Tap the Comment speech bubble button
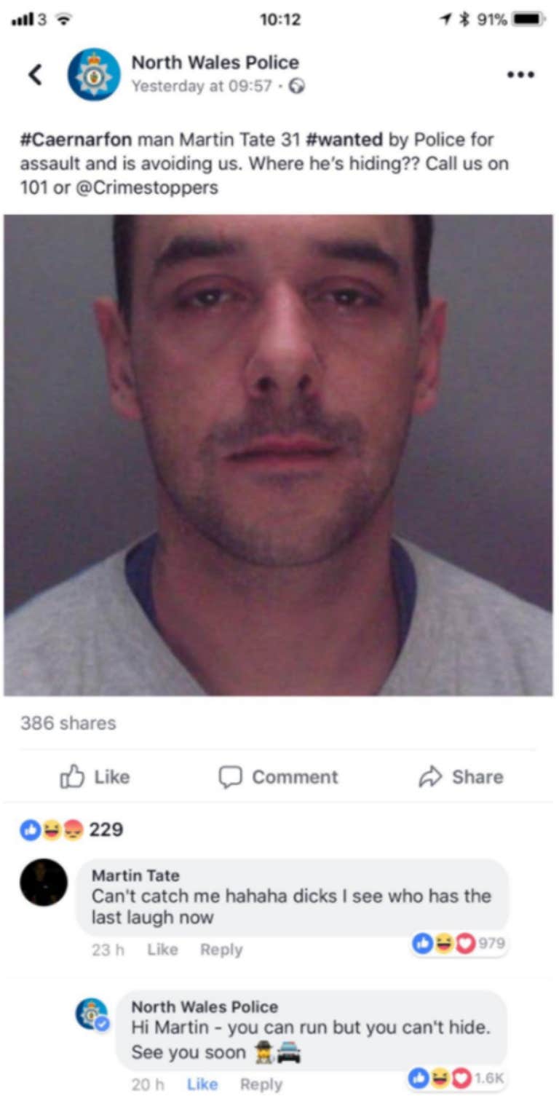Image resolution: width=559 pixels, height=1104 pixels. click(x=279, y=777)
